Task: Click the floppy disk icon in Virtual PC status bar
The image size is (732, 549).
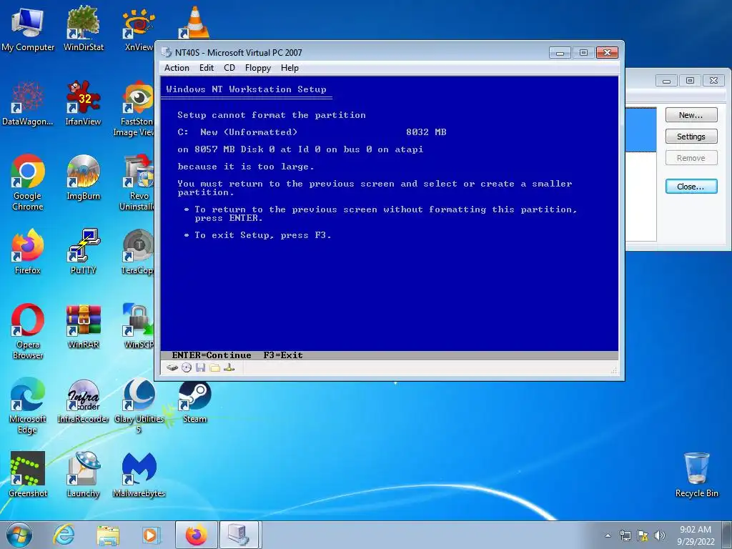Action: click(x=201, y=368)
